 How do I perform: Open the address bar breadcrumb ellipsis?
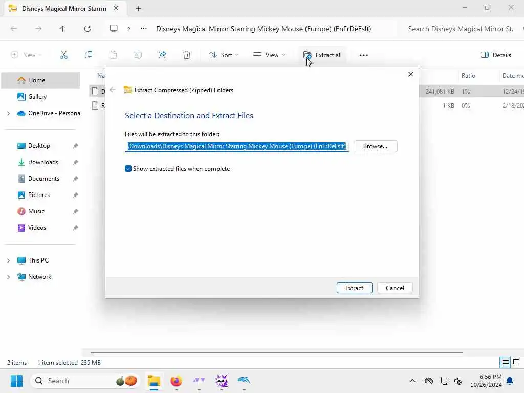[144, 29]
